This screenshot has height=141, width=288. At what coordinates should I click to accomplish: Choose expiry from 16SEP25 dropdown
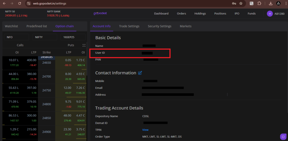(73, 37)
